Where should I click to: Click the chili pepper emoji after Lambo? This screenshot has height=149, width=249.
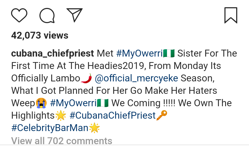click(87, 79)
